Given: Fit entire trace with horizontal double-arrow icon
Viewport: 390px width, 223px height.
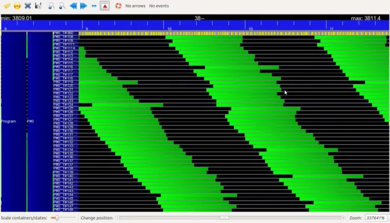Looking at the screenshot, I should [x=94, y=6].
